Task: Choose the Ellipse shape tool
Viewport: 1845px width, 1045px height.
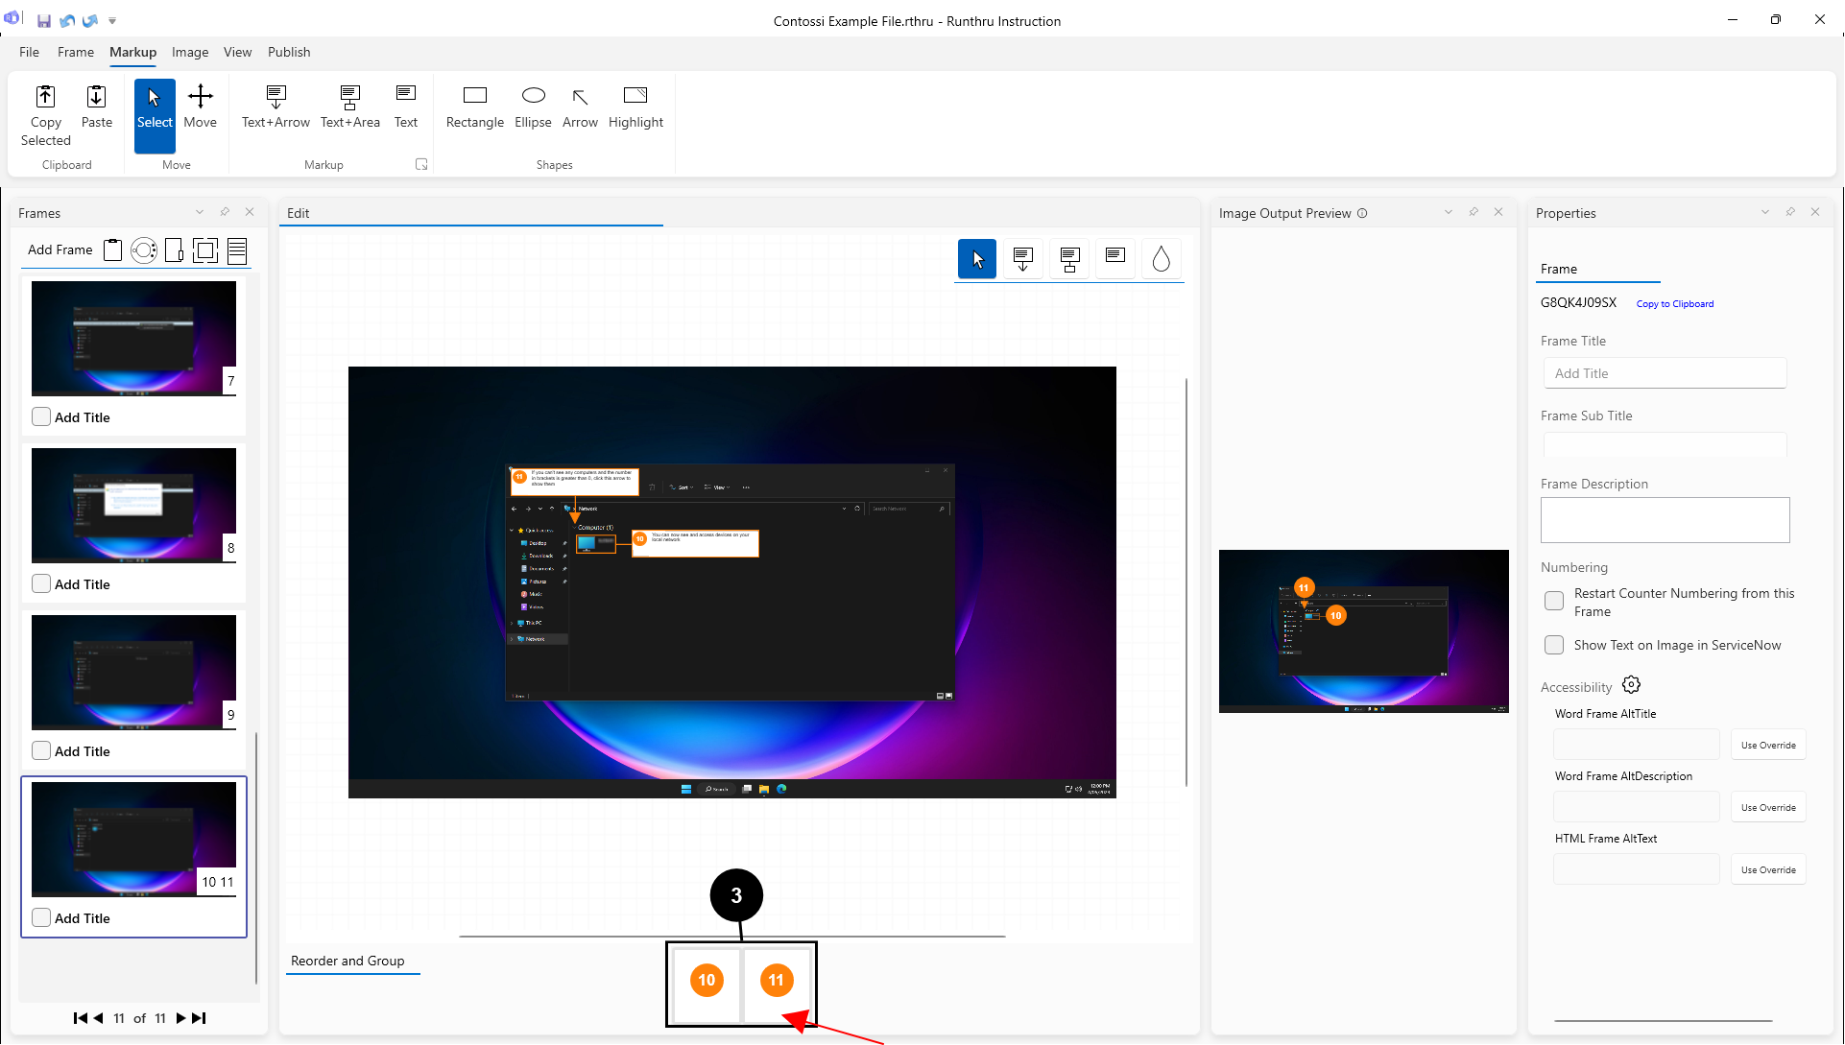Action: pos(533,106)
